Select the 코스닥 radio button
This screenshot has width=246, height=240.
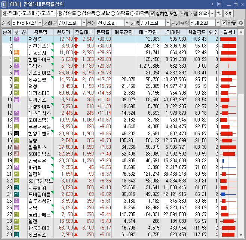39,13
